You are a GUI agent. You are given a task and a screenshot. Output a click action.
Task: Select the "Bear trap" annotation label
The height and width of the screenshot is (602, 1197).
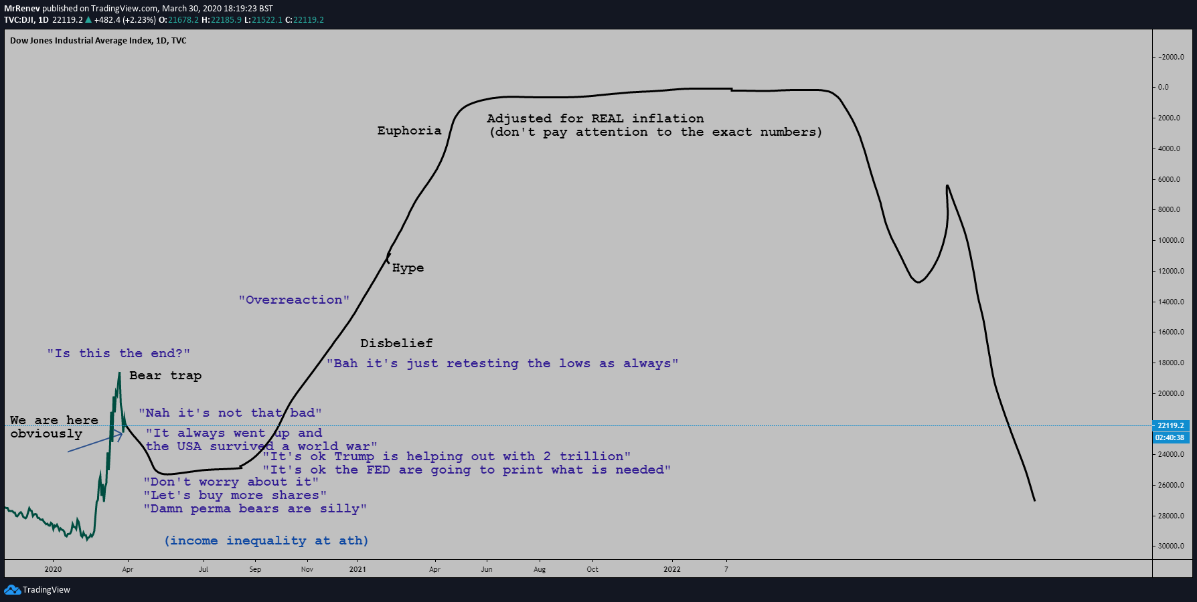(165, 375)
